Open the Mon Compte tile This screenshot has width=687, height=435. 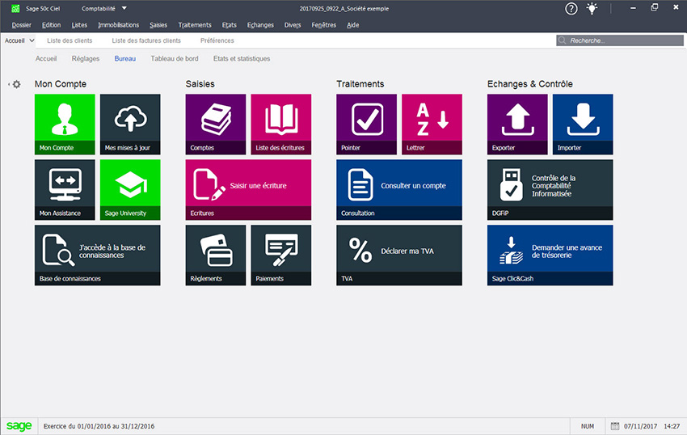pos(65,124)
